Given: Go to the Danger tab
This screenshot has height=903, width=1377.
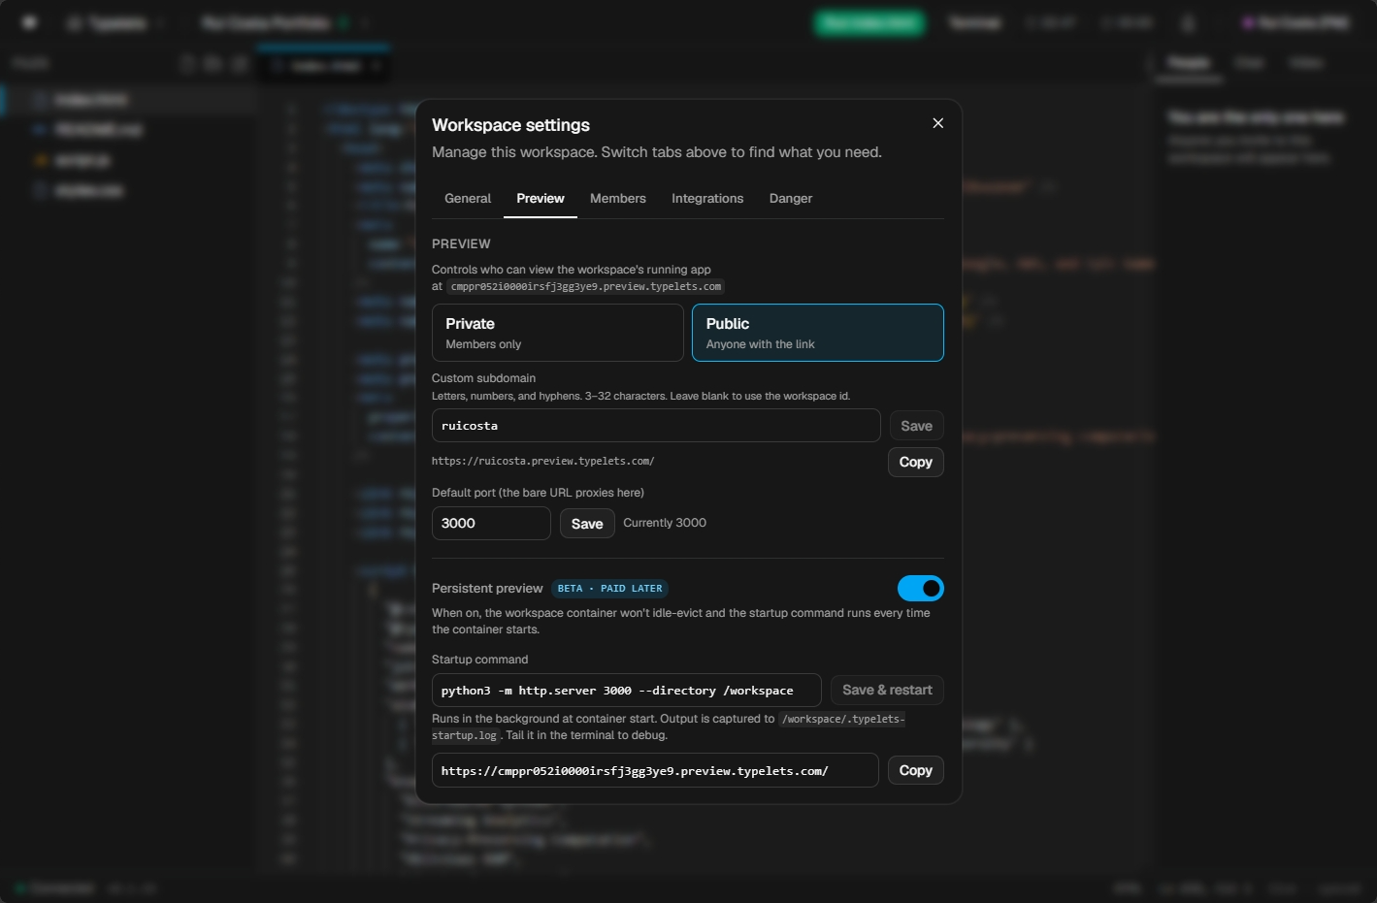Looking at the screenshot, I should click(x=791, y=198).
